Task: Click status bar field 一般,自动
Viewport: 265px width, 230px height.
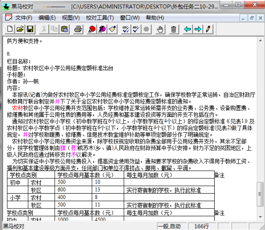Action: 172,226
